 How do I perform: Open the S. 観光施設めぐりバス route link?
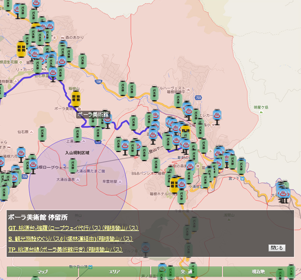point(71,239)
